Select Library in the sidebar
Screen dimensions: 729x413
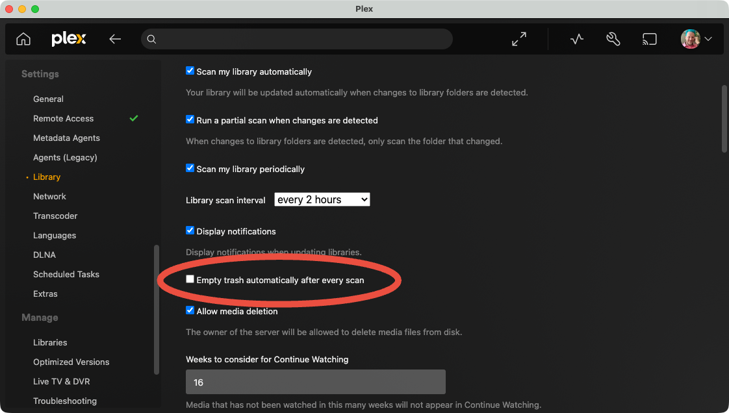click(x=47, y=177)
